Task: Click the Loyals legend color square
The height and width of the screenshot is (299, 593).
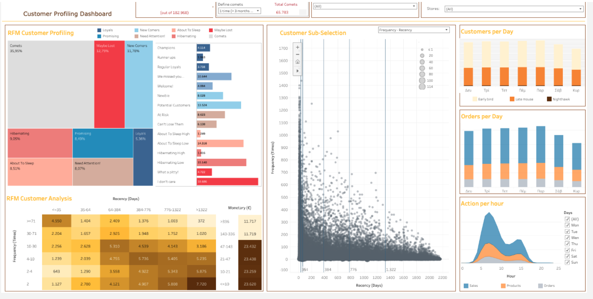Action: 99,30
